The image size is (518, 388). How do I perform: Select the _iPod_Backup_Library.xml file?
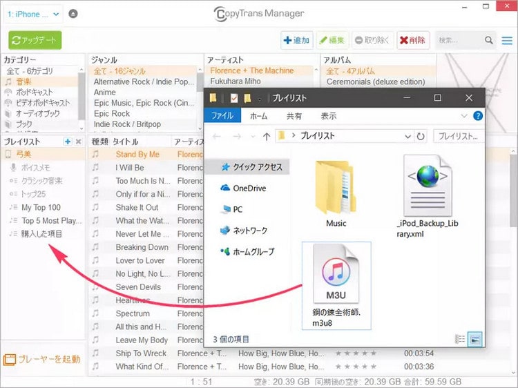[428, 197]
